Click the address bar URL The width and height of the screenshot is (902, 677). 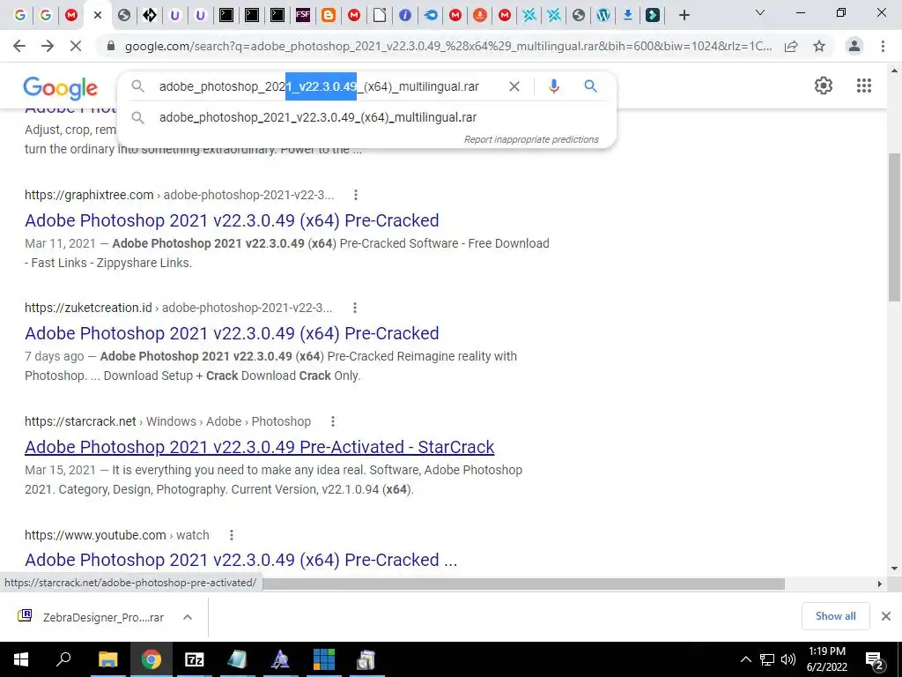pos(448,46)
